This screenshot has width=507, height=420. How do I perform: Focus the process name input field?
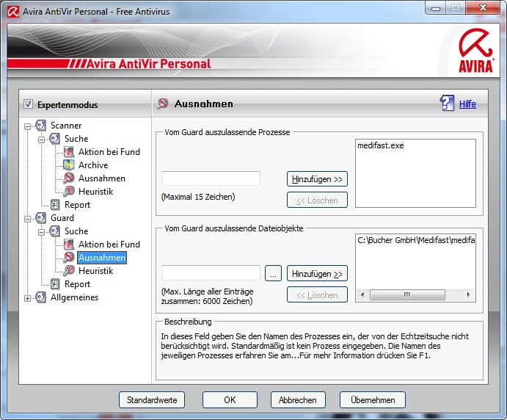coord(211,178)
